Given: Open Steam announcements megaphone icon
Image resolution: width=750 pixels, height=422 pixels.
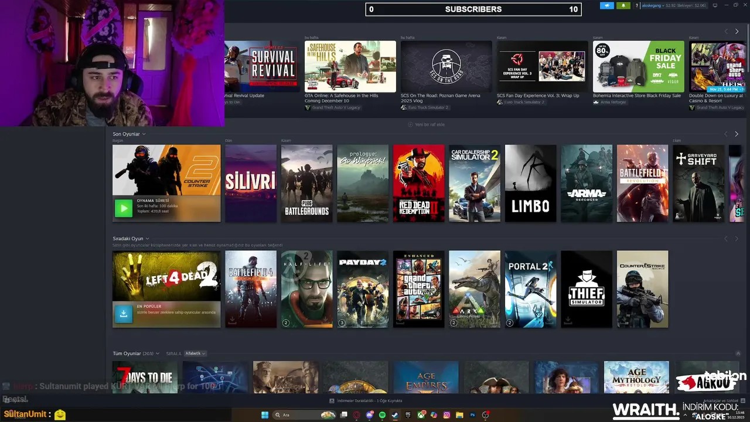Looking at the screenshot, I should tap(607, 5).
